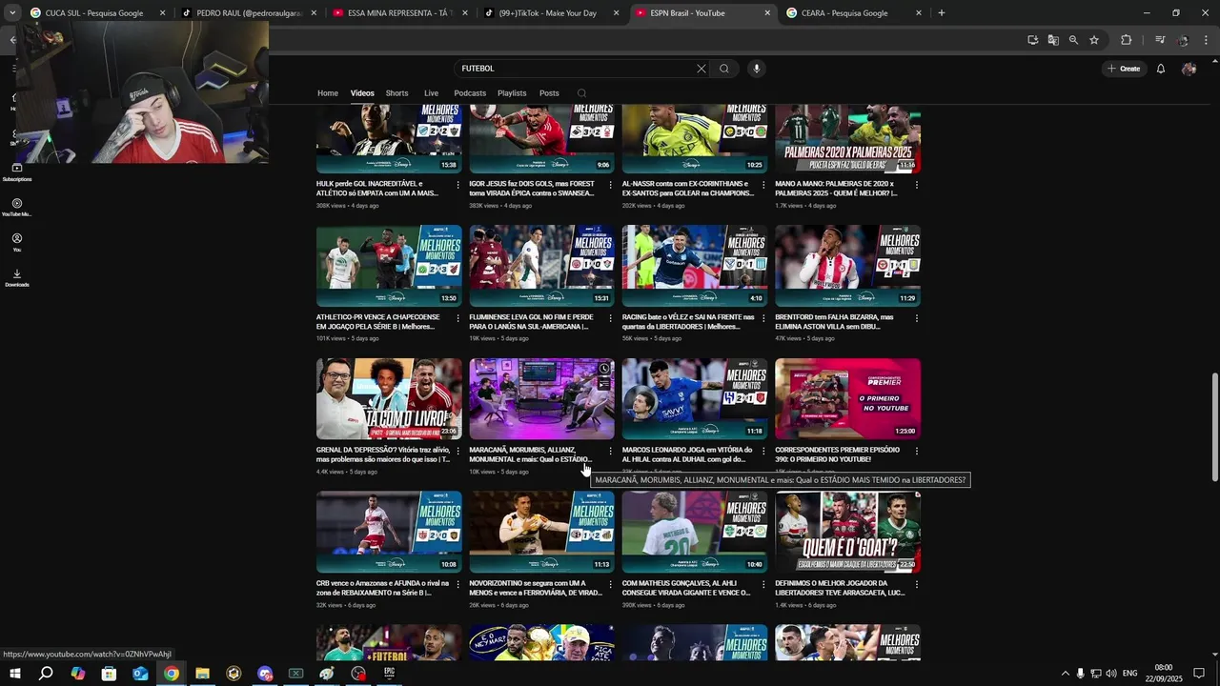This screenshot has width=1220, height=686.
Task: Bookmark this page with the star icon
Action: click(1094, 40)
